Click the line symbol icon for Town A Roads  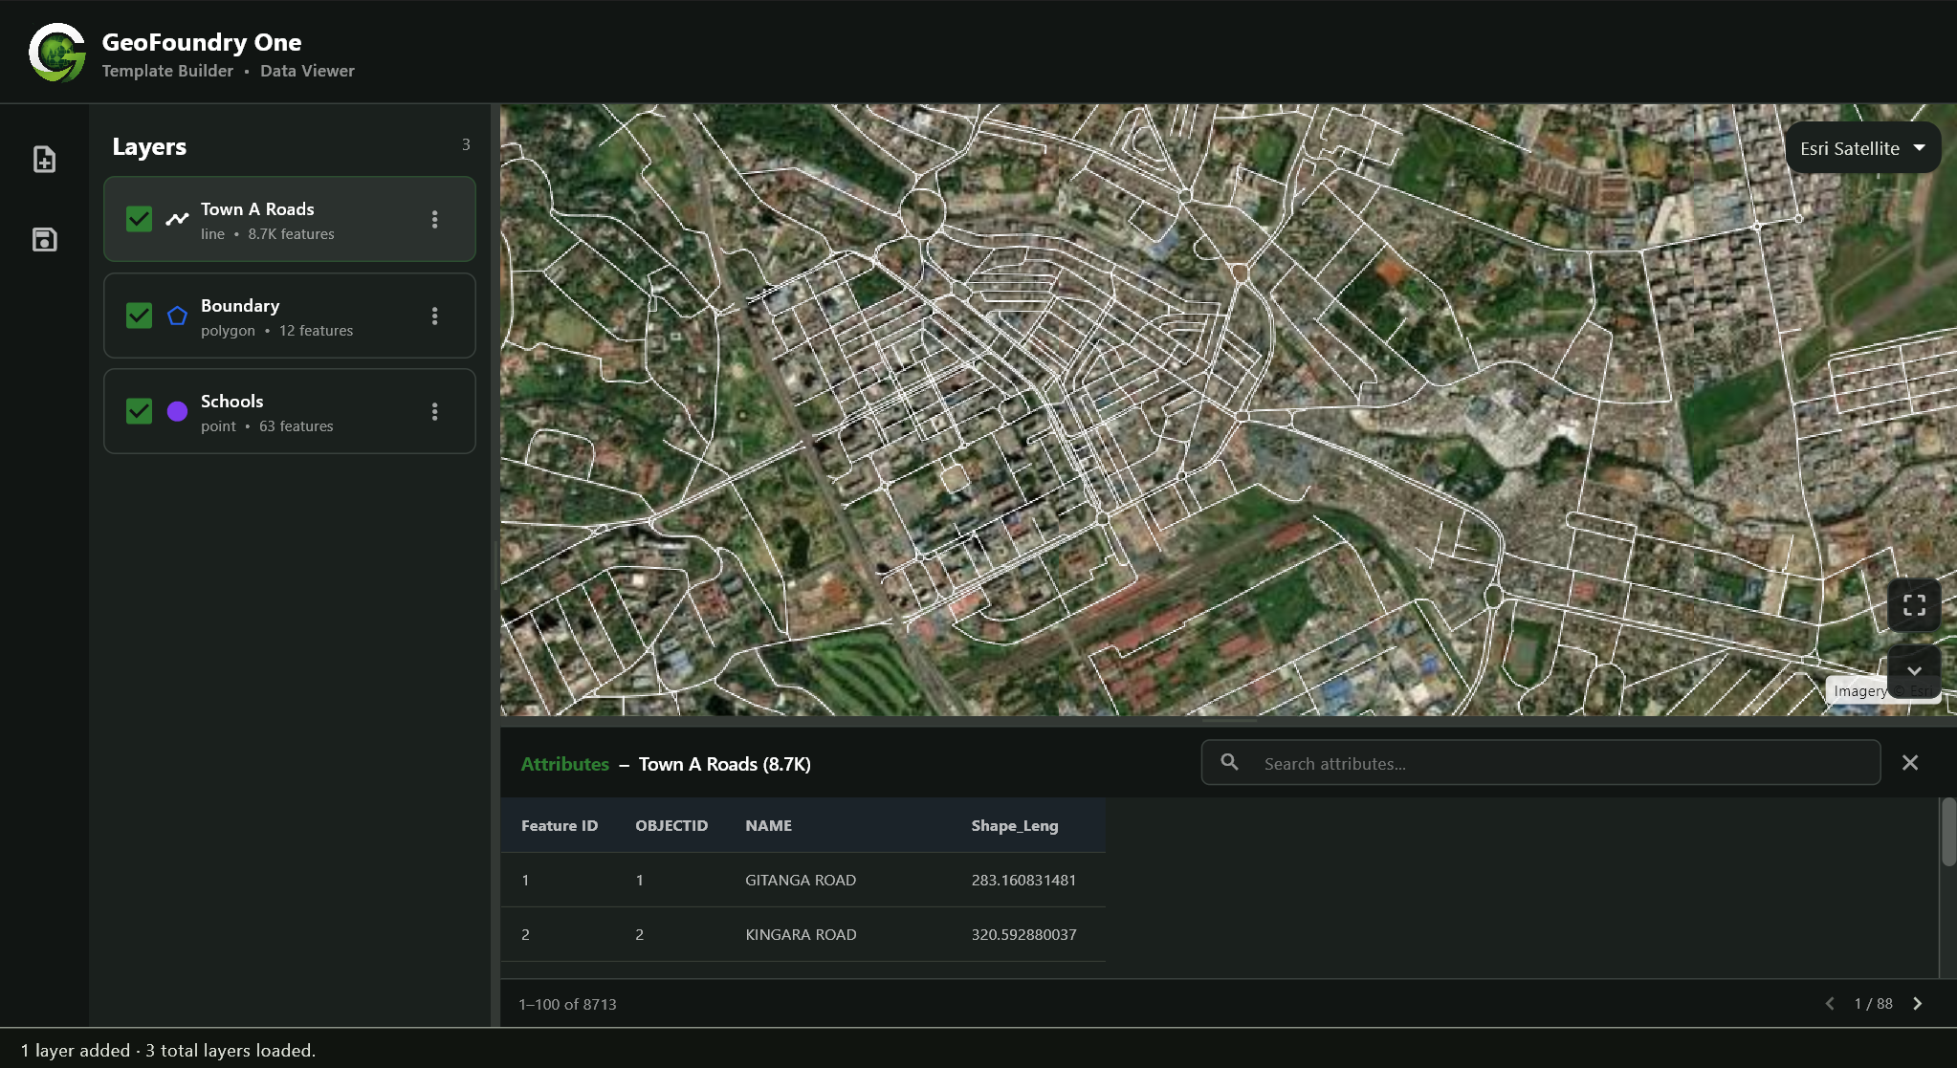[177, 219]
